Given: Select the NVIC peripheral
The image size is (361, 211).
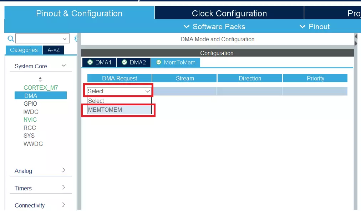Looking at the screenshot, I should coord(30,120).
